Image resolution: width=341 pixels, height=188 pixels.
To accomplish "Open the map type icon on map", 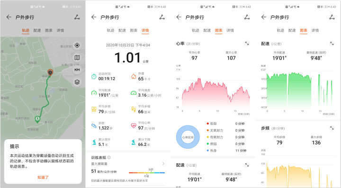I will pyautogui.click(x=77, y=58).
